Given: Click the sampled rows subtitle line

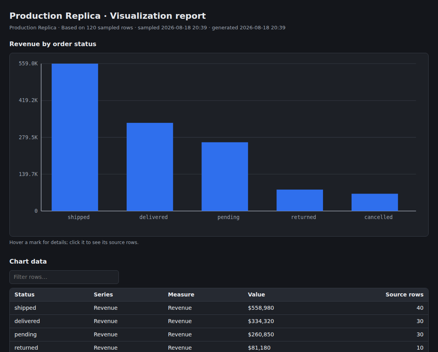Looking at the screenshot, I should tap(147, 28).
